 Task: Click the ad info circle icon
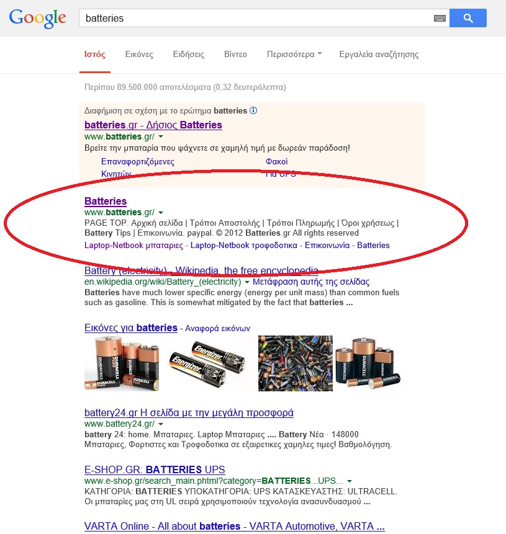pyautogui.click(x=253, y=110)
